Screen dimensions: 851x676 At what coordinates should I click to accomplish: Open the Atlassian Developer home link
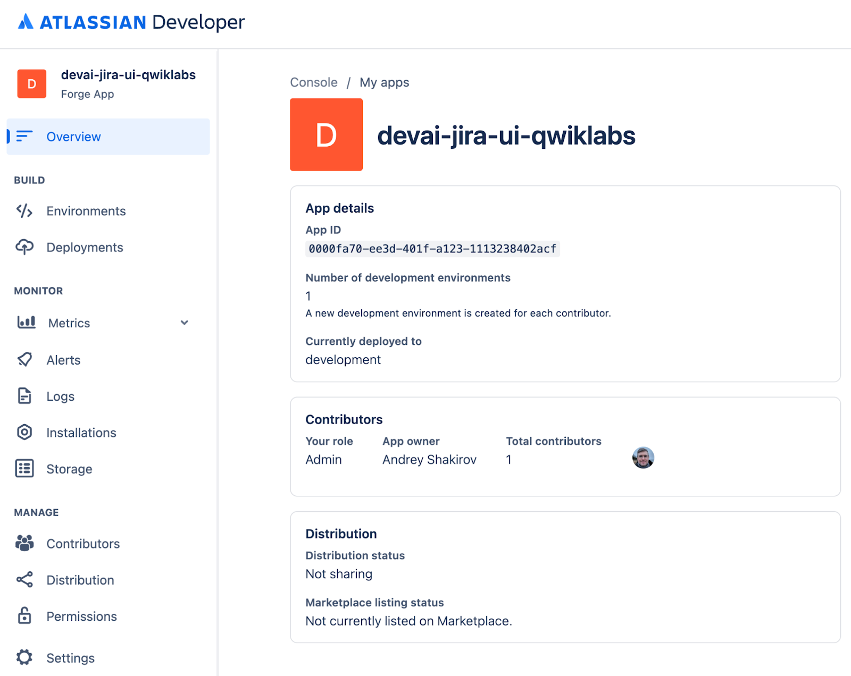pos(131,22)
